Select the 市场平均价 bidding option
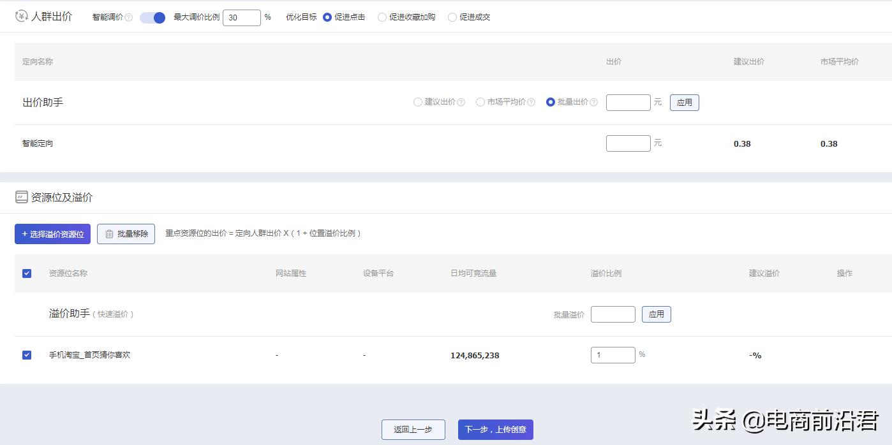Screen dimensions: 892x445 (480, 101)
